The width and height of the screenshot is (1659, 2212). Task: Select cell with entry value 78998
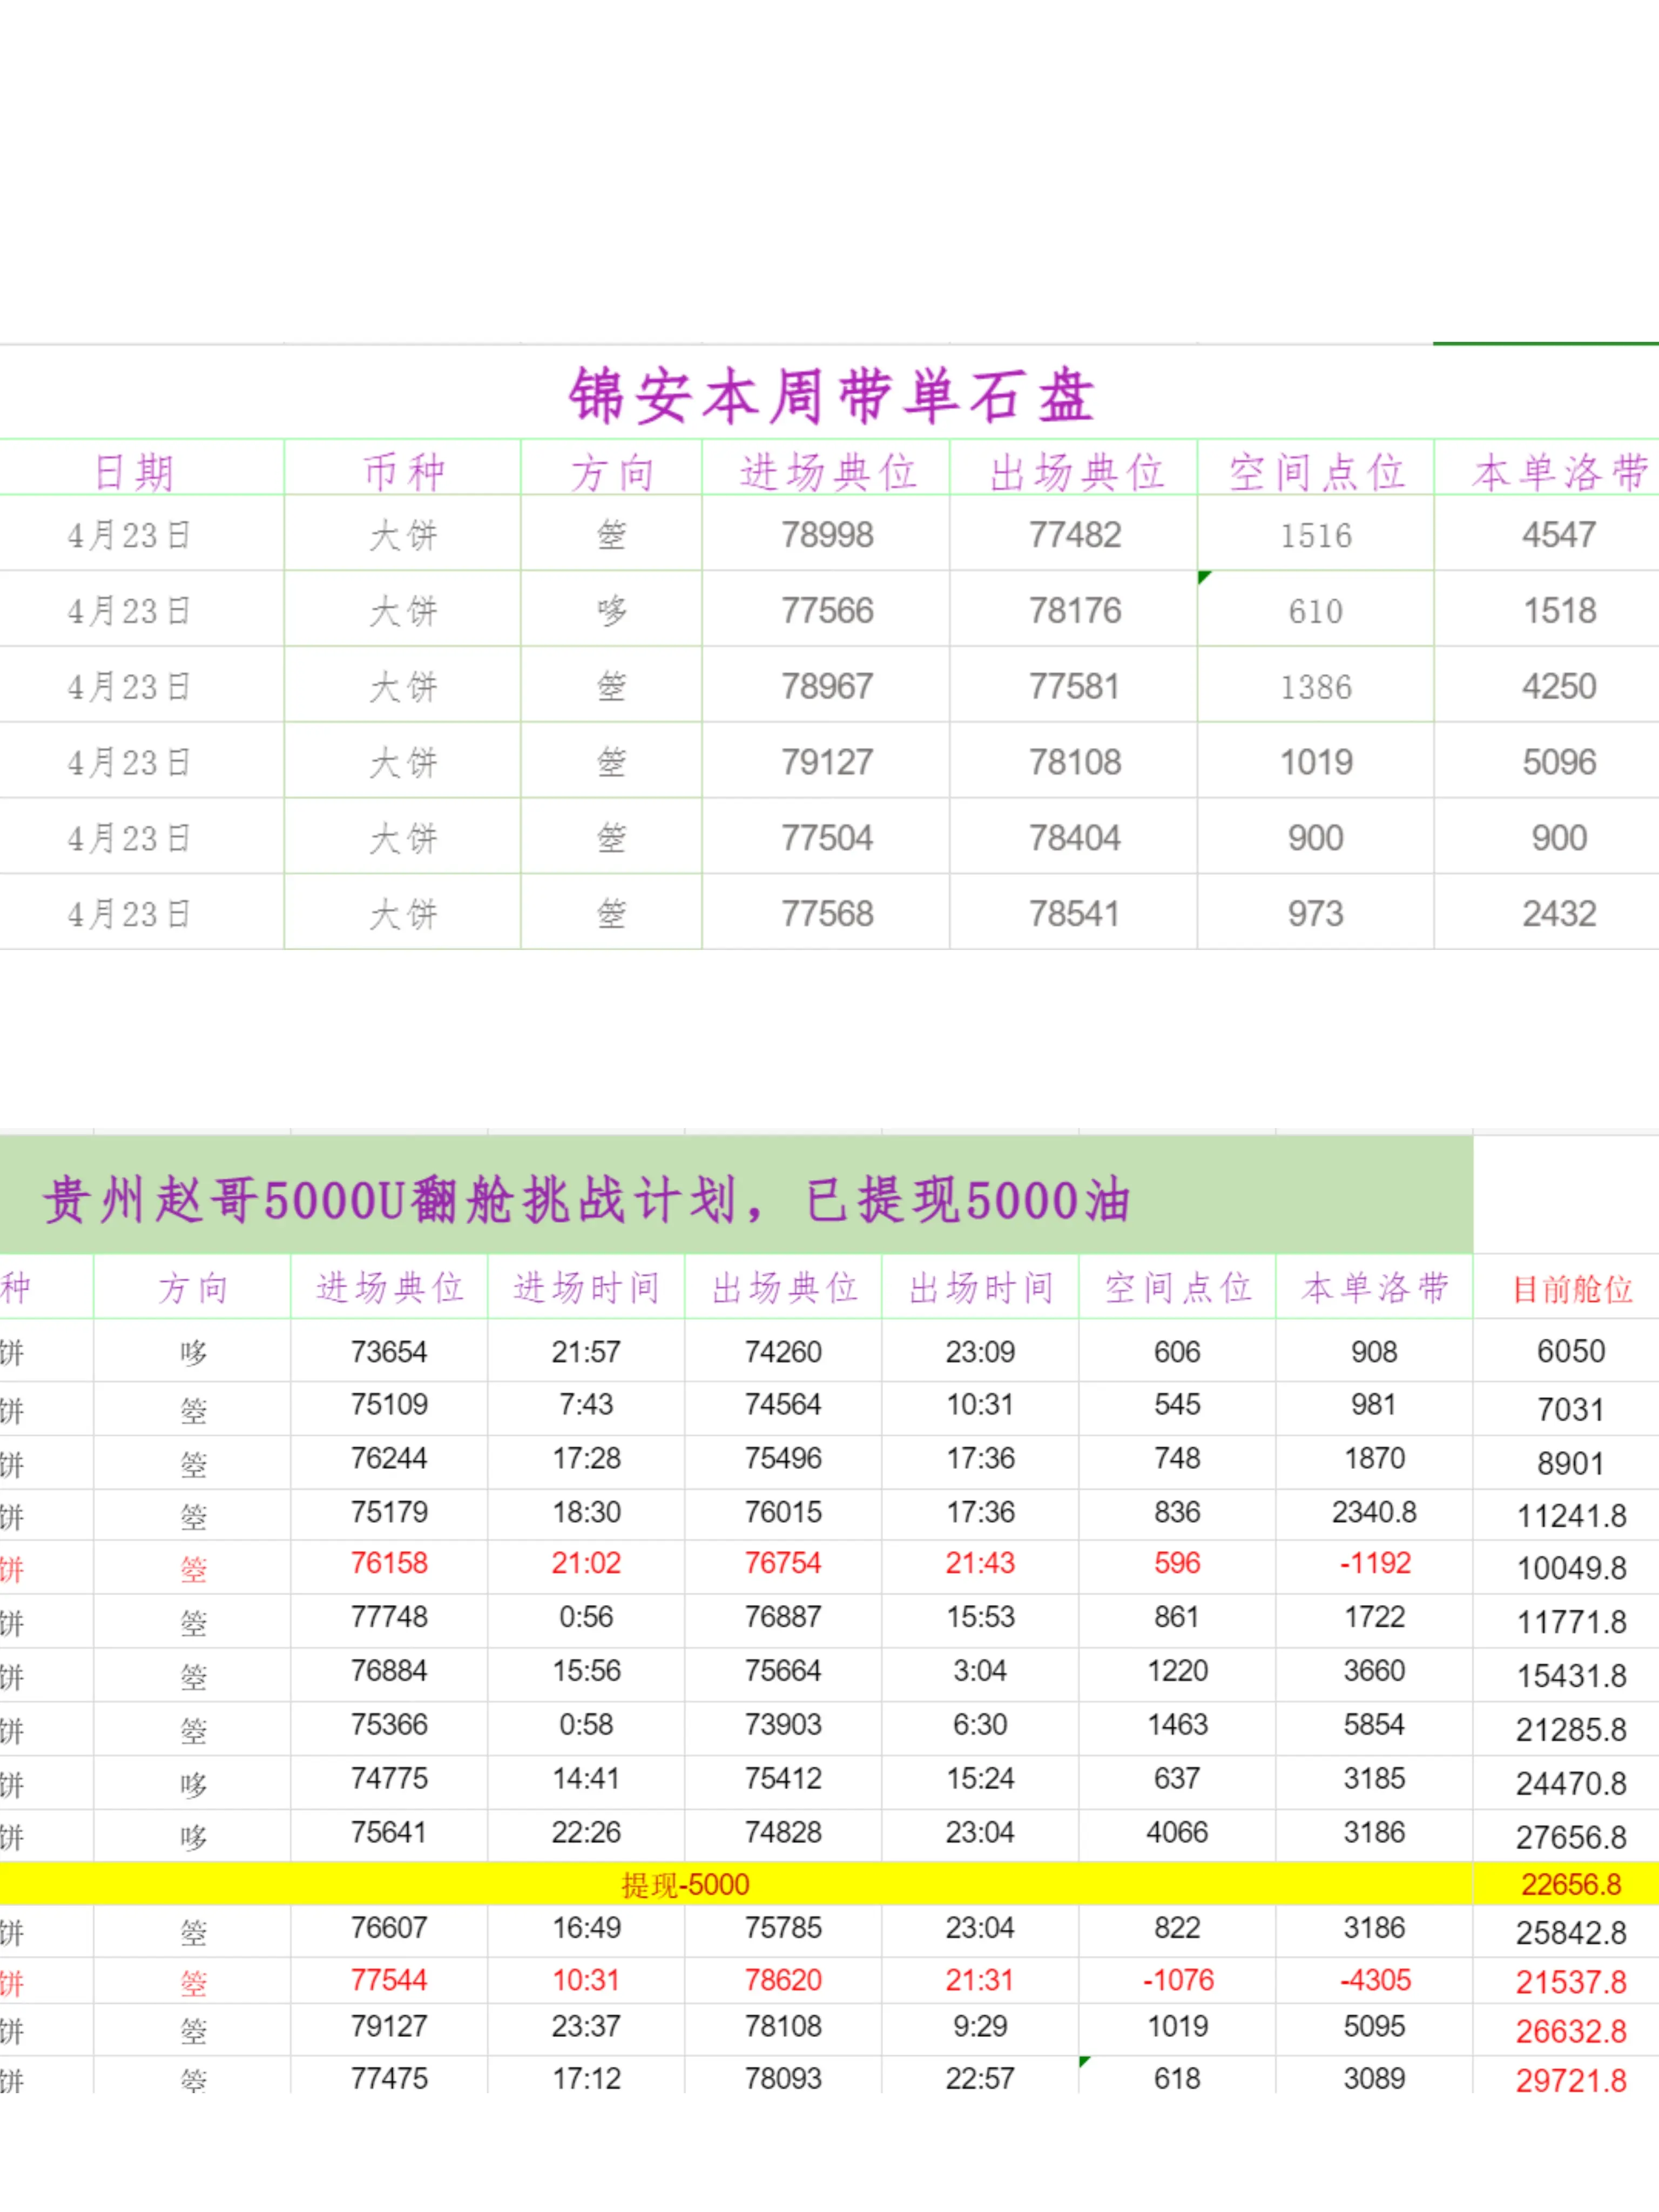pos(827,535)
